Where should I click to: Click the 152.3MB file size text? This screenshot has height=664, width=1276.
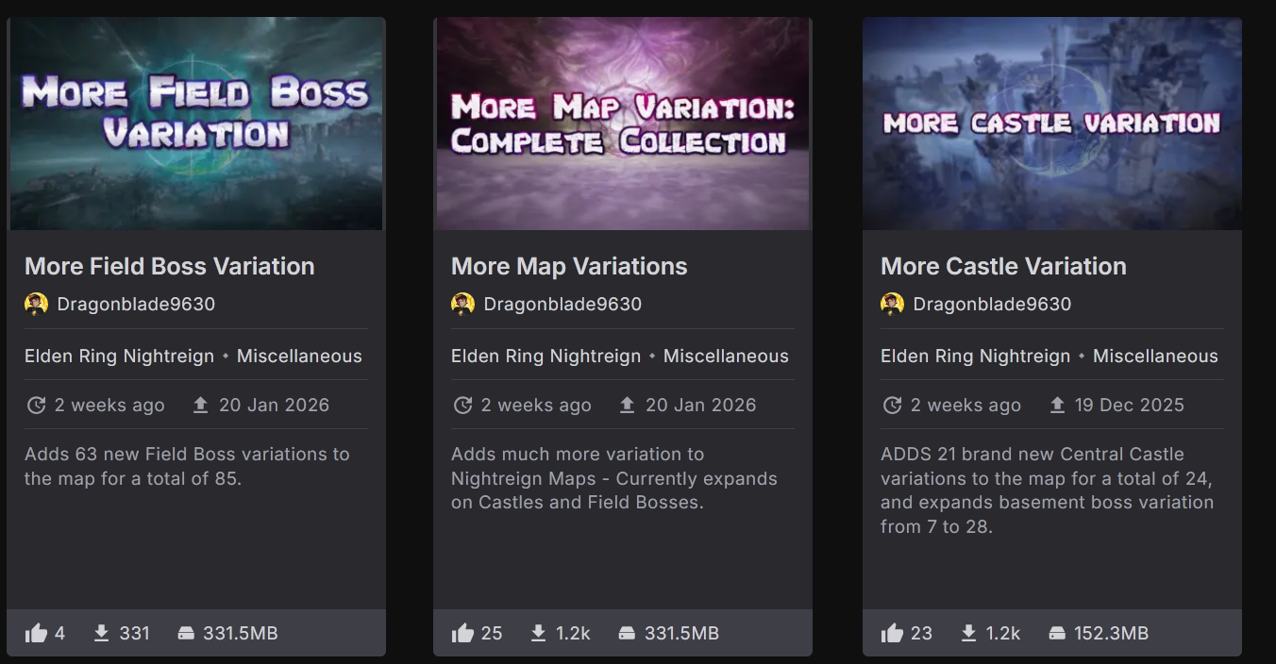(x=1111, y=633)
